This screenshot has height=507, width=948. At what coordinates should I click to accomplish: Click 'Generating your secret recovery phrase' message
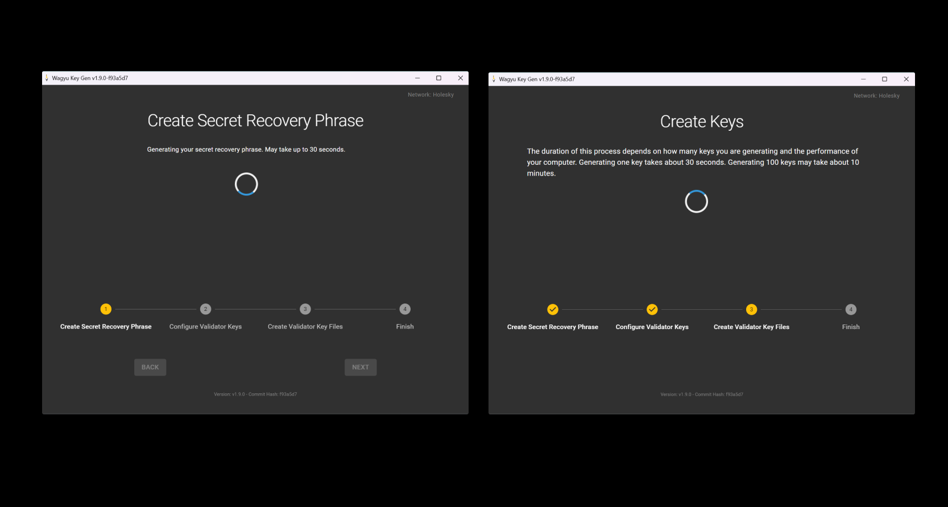point(246,149)
